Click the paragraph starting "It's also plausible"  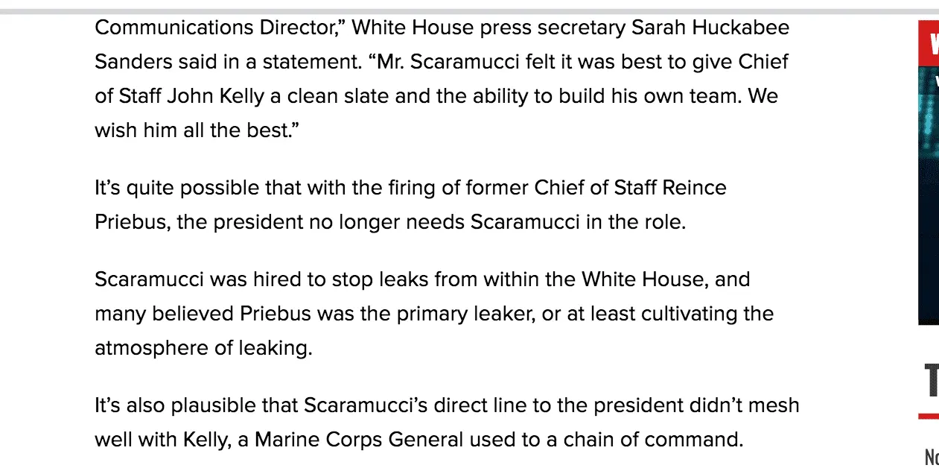[447, 423]
